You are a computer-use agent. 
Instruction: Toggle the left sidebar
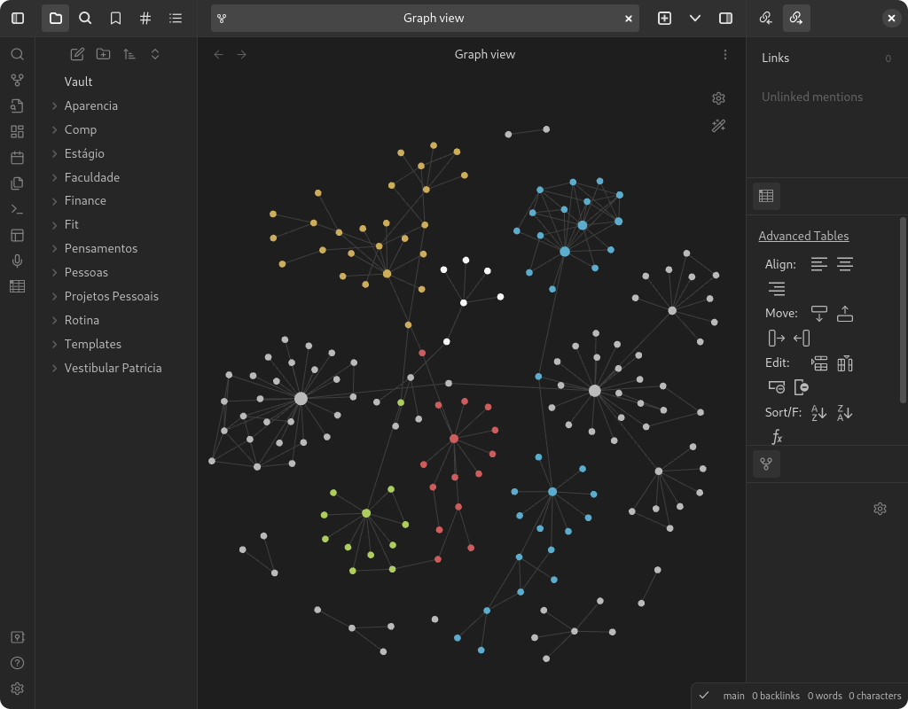point(18,18)
